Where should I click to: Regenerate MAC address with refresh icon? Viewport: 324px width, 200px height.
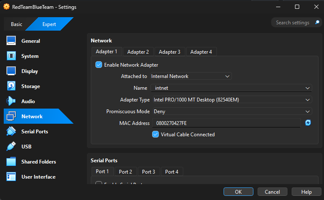[308, 123]
